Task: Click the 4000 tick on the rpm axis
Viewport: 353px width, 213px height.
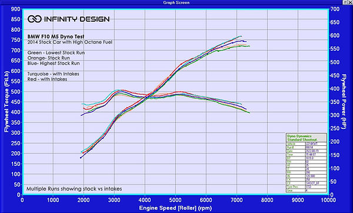Action: [145, 200]
